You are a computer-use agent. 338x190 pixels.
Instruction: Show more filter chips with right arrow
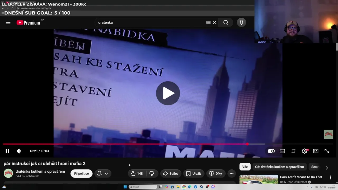[327, 168]
